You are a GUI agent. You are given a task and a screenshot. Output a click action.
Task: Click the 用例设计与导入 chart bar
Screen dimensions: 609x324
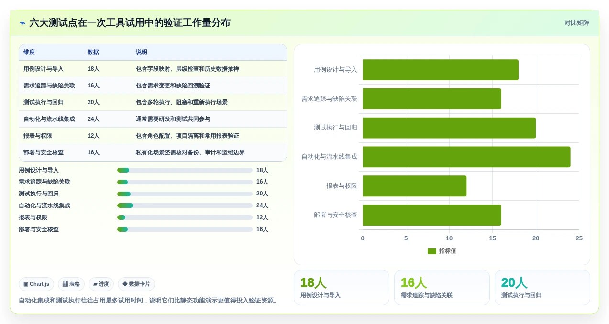click(441, 70)
